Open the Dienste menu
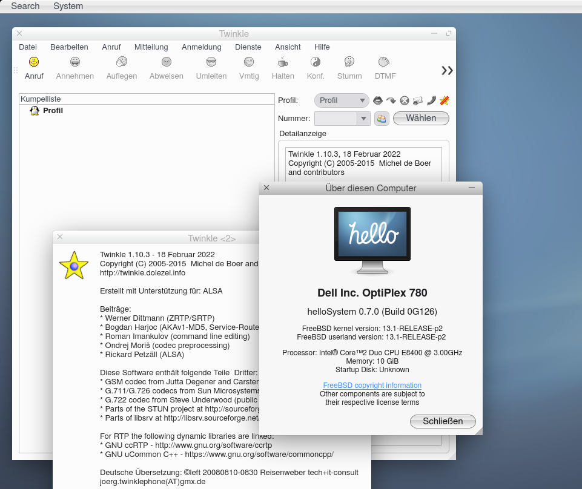 pos(248,47)
